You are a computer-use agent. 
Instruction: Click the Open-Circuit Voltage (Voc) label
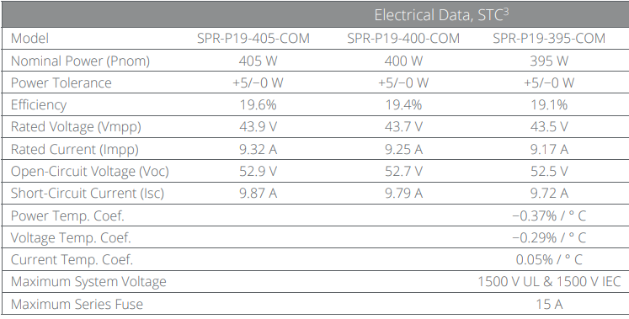(x=90, y=171)
